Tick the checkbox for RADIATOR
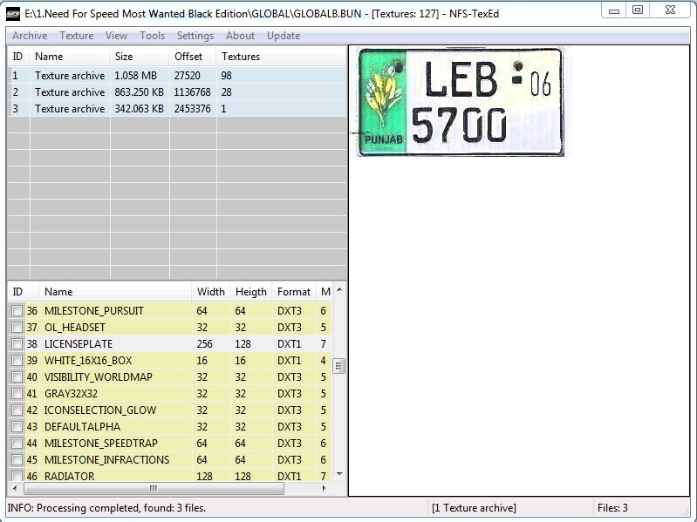Viewport: 697px width, 522px height. [17, 476]
